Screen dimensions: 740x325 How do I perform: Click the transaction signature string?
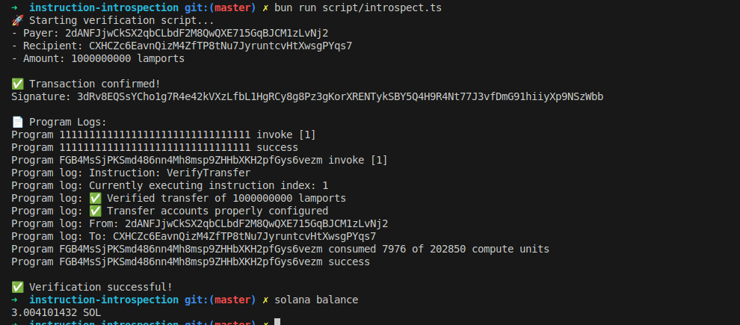point(340,96)
